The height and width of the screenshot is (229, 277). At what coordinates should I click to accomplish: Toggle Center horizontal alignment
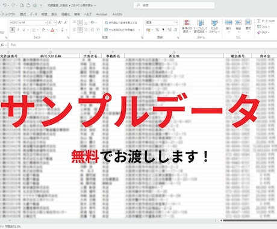point(80,30)
